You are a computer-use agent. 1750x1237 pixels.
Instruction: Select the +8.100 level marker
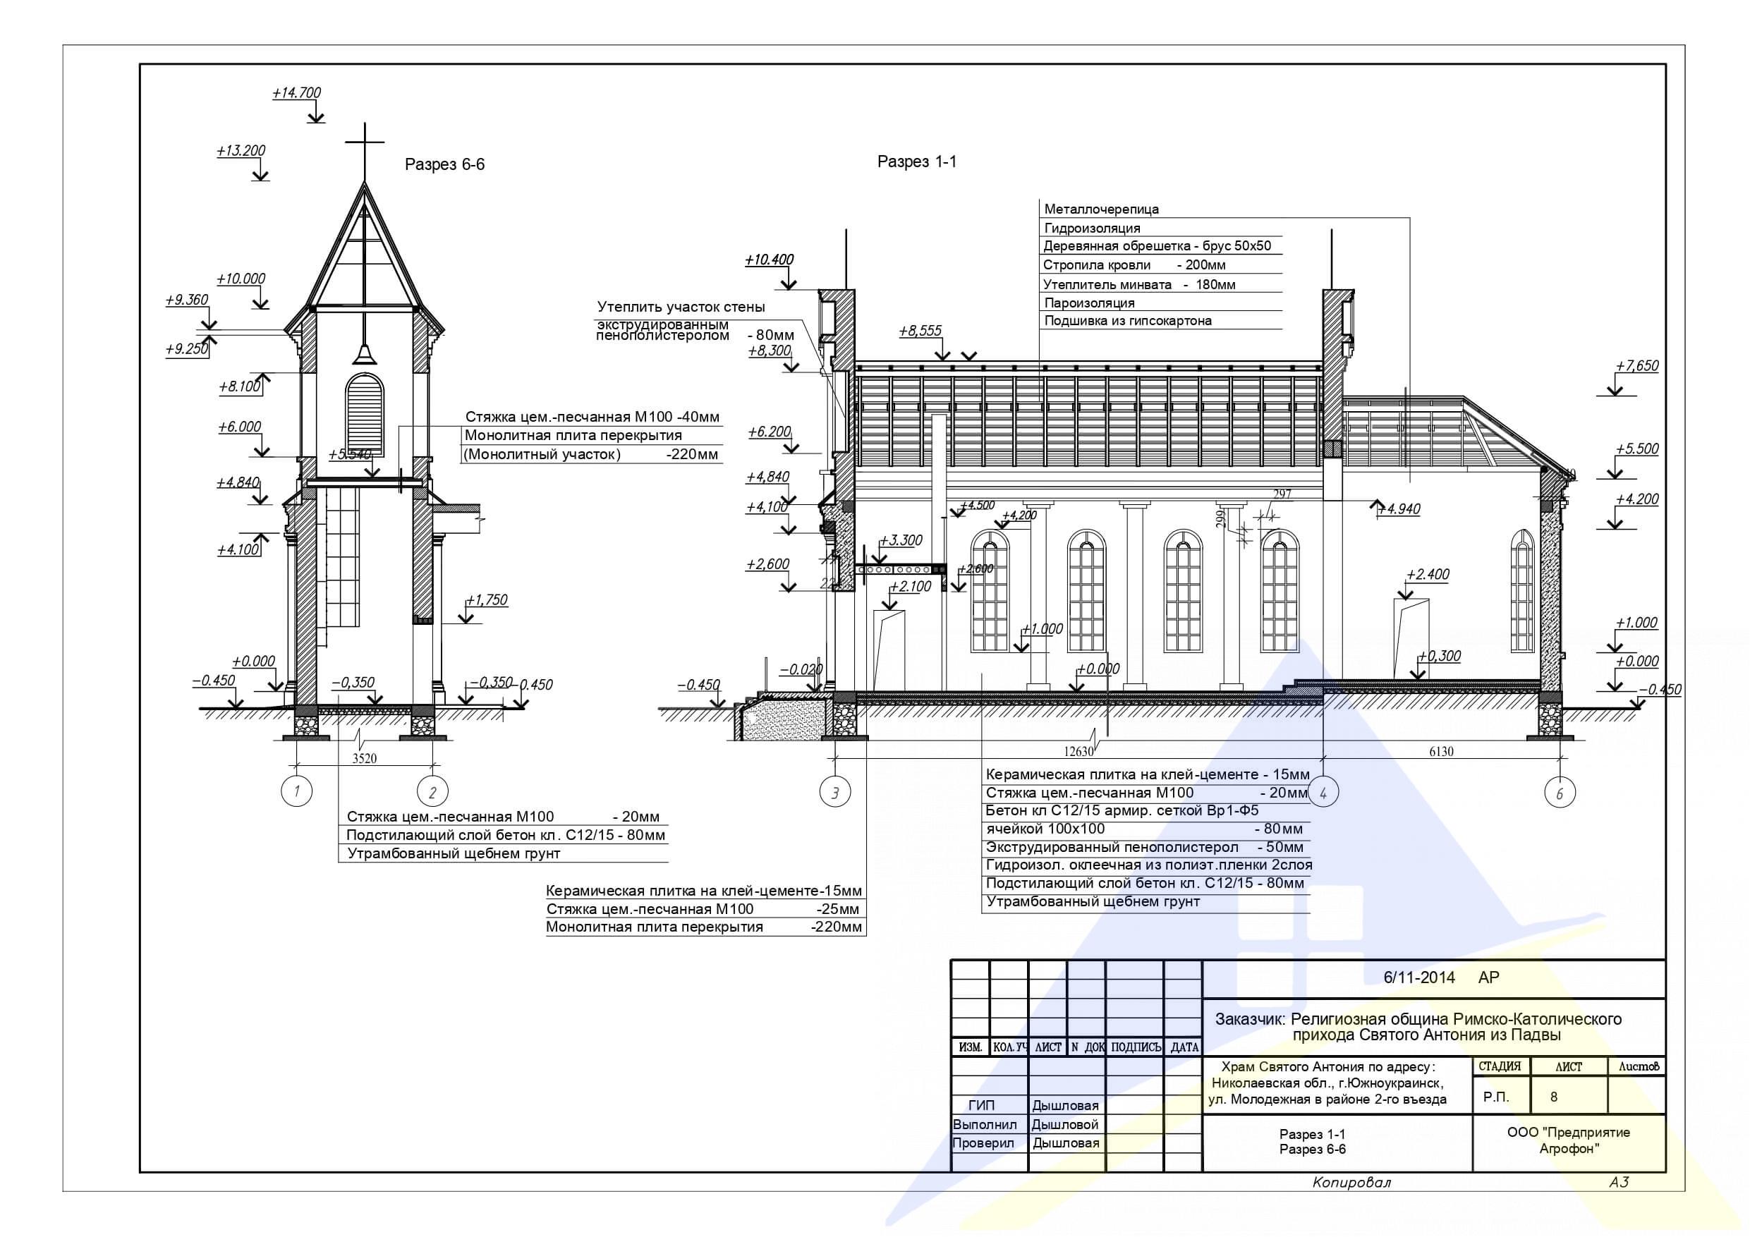[x=240, y=387]
